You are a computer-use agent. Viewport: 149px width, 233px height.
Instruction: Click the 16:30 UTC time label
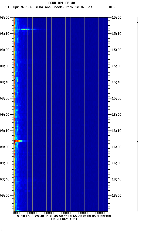tap(117, 163)
